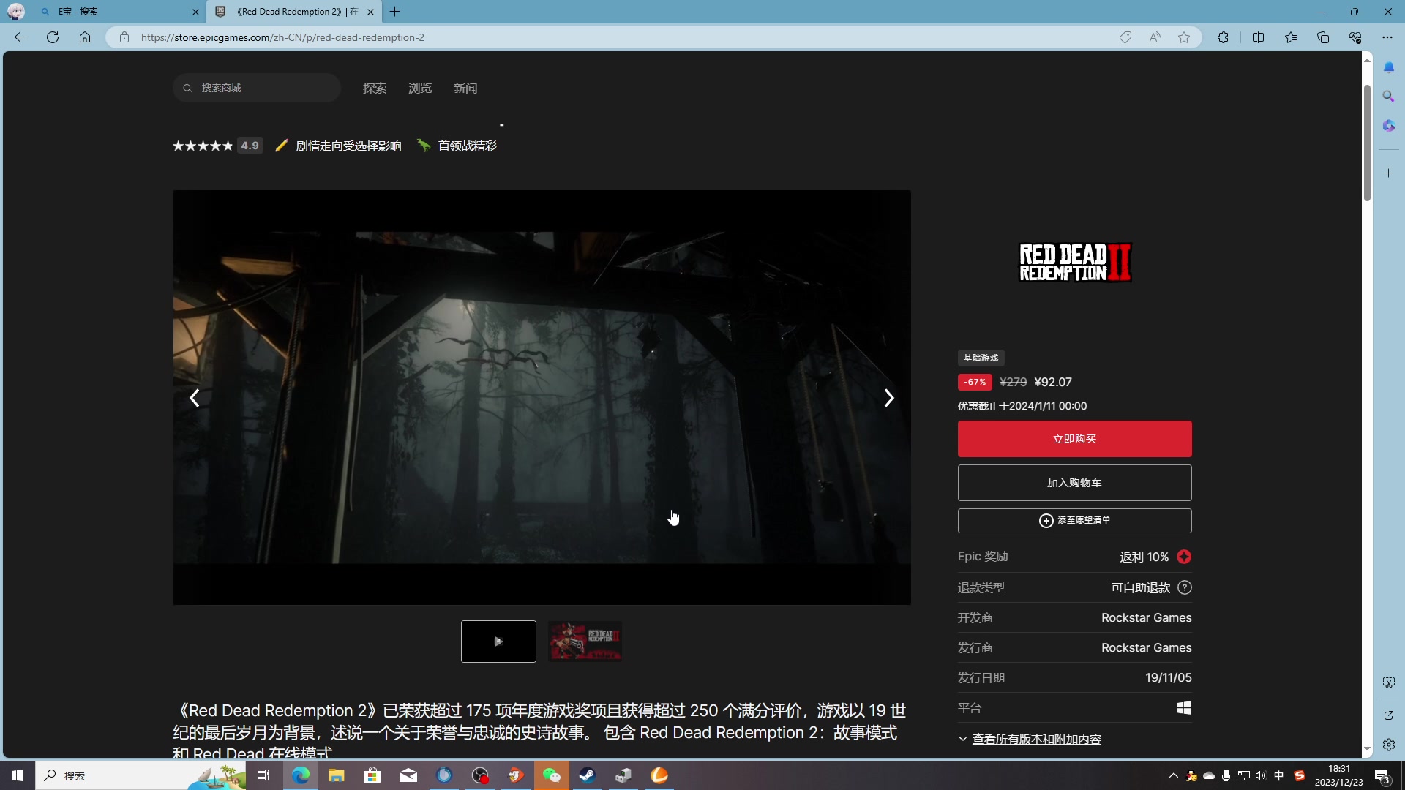This screenshot has height=790, width=1405.
Task: Open the sidebar external link icon
Action: [1389, 715]
